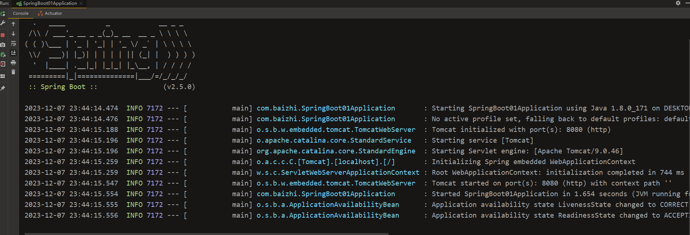690x235 pixels.
Task: Click process id 7172 on StandardEngine line
Action: [x=155, y=151]
